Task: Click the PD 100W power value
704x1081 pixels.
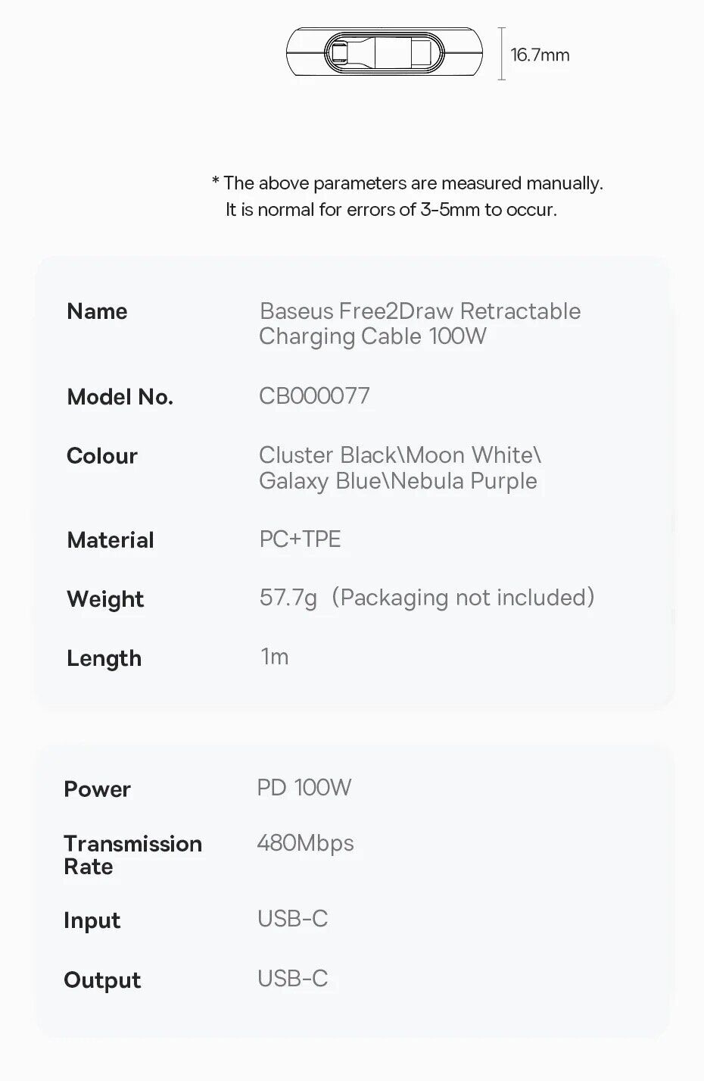Action: 304,788
